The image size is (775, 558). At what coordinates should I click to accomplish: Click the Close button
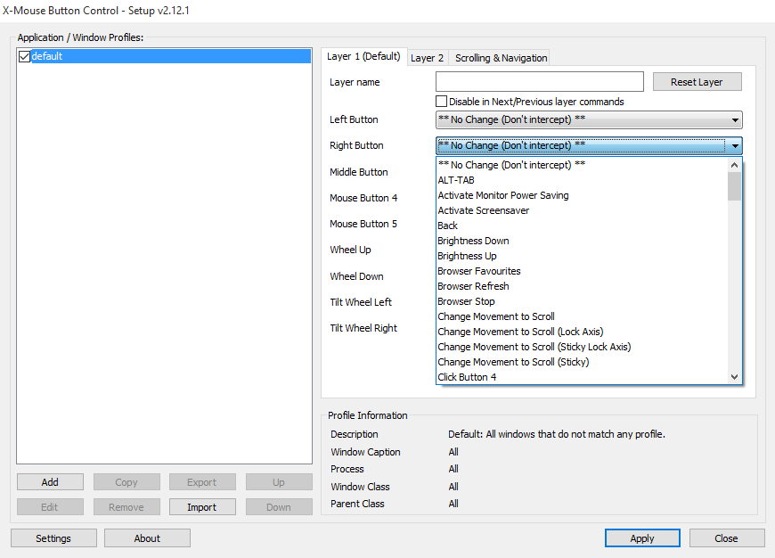click(x=727, y=538)
